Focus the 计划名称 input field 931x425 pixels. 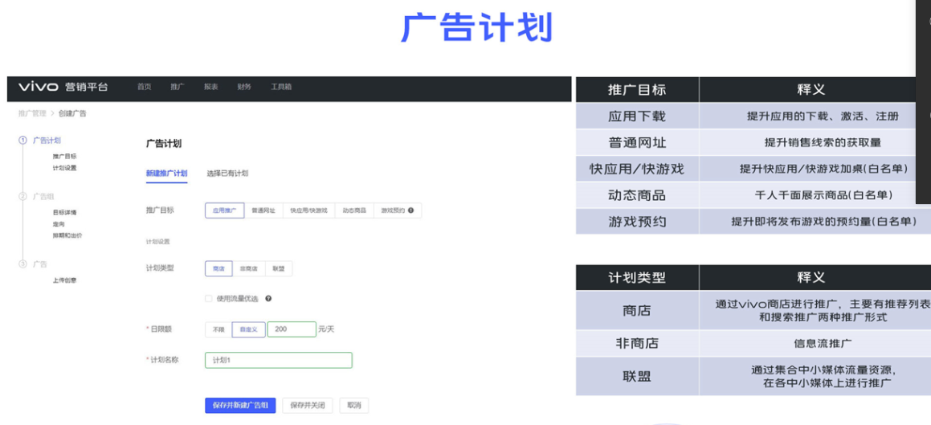[278, 361]
